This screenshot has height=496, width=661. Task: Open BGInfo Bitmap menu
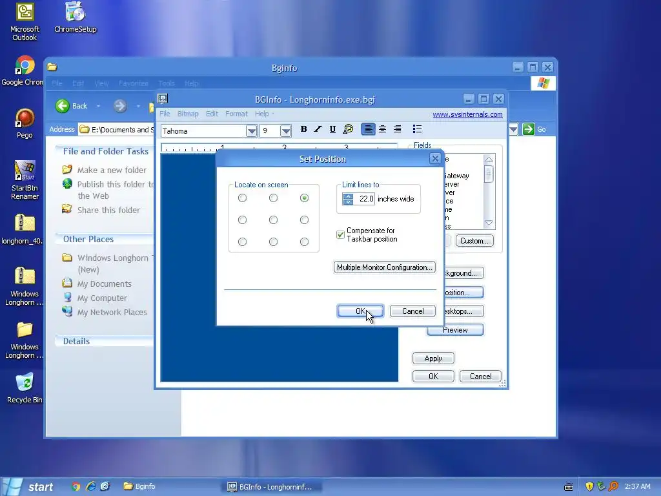(x=188, y=114)
